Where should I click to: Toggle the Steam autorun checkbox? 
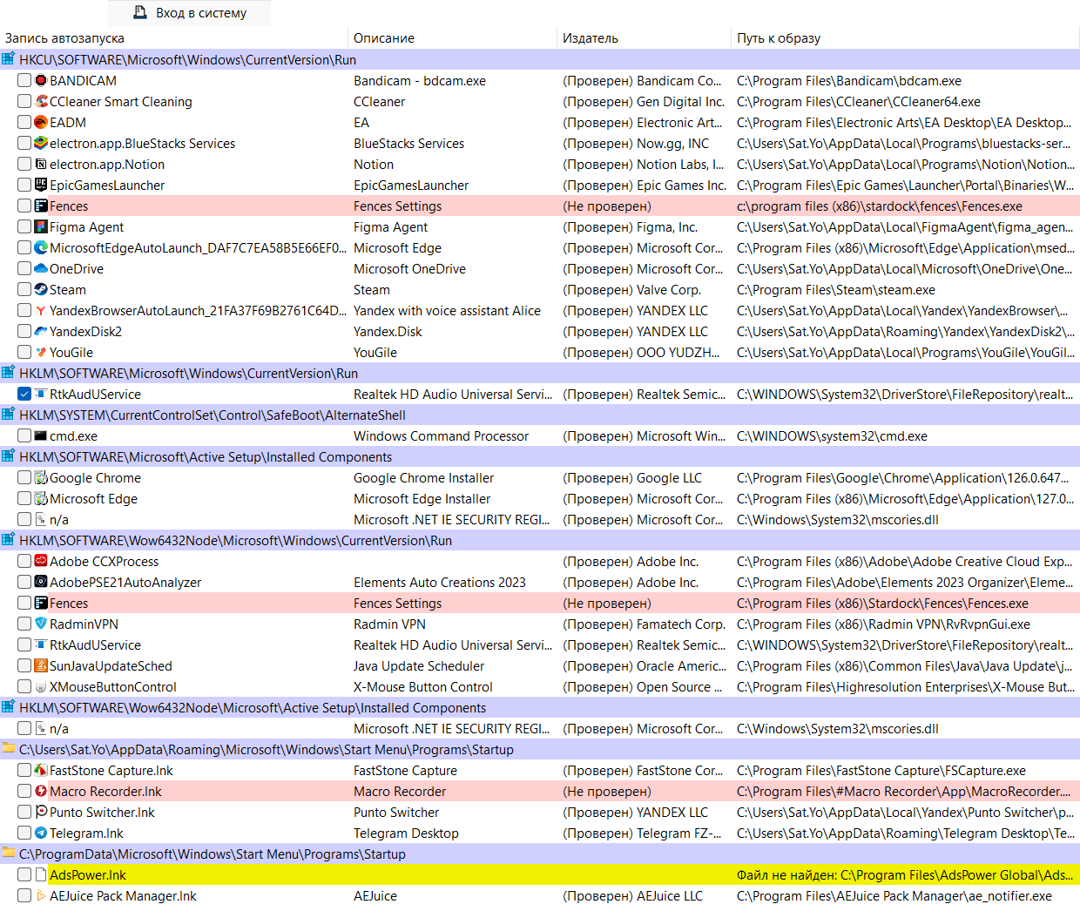pos(24,289)
